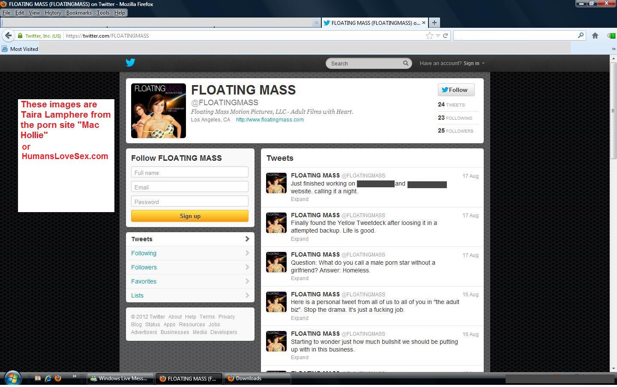Open the Windows Start orb

[x=12, y=378]
